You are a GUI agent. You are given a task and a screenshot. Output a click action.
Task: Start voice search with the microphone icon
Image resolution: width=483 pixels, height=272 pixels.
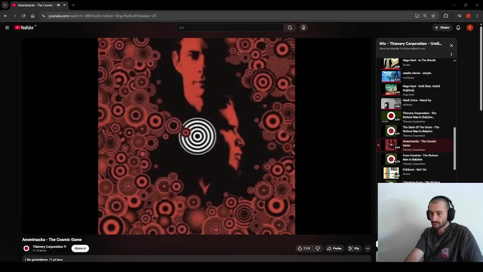(303, 28)
